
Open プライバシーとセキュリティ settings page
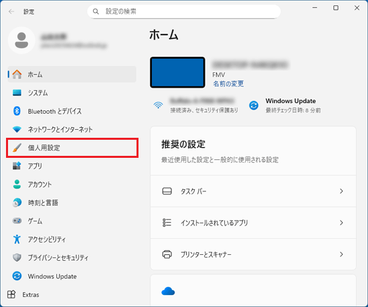72,258
